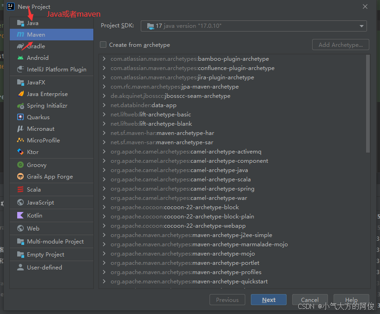Select the MicroProfile icon
The image size is (380, 314).
(20, 141)
